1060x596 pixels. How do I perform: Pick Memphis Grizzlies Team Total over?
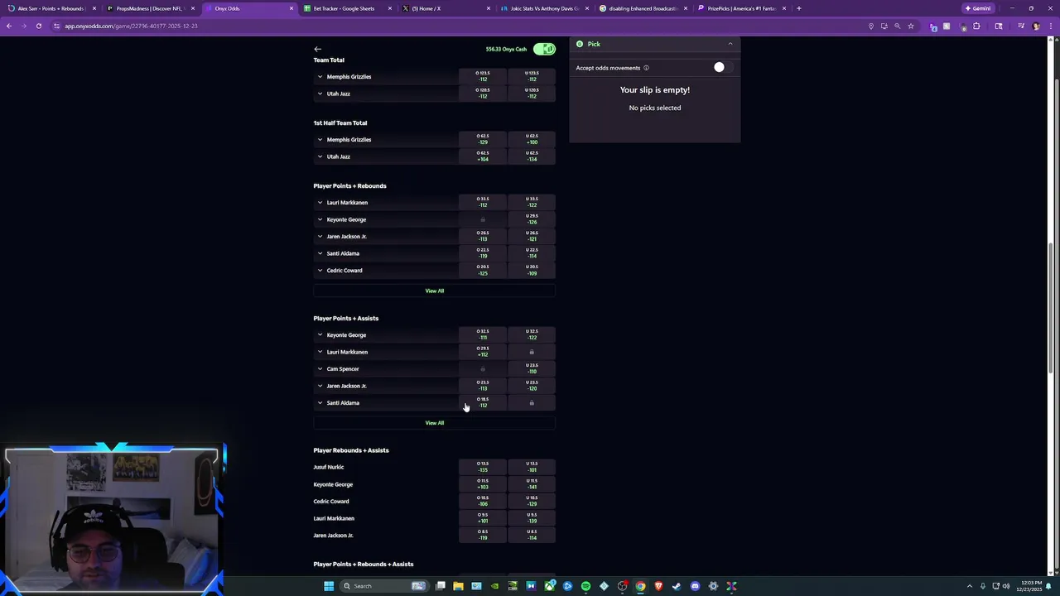[x=483, y=76]
